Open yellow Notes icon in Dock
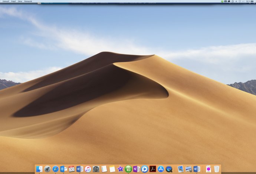Screen dimensions: 256x174 click(x=112, y=169)
